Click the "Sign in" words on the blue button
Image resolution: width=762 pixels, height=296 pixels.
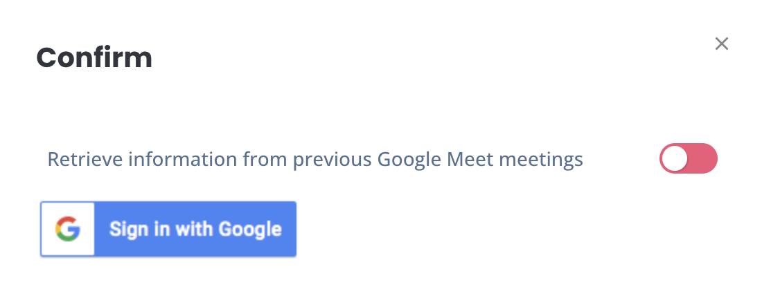pyautogui.click(x=139, y=230)
